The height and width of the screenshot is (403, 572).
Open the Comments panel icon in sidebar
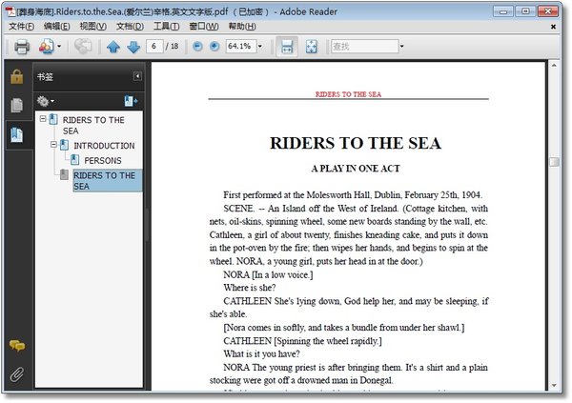16,346
